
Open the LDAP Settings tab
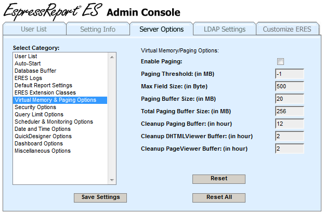pos(225,29)
